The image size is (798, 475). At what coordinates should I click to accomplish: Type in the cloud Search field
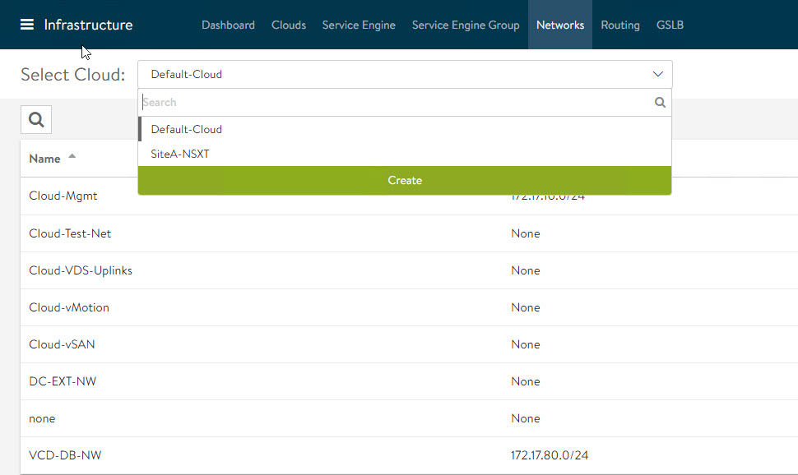395,103
